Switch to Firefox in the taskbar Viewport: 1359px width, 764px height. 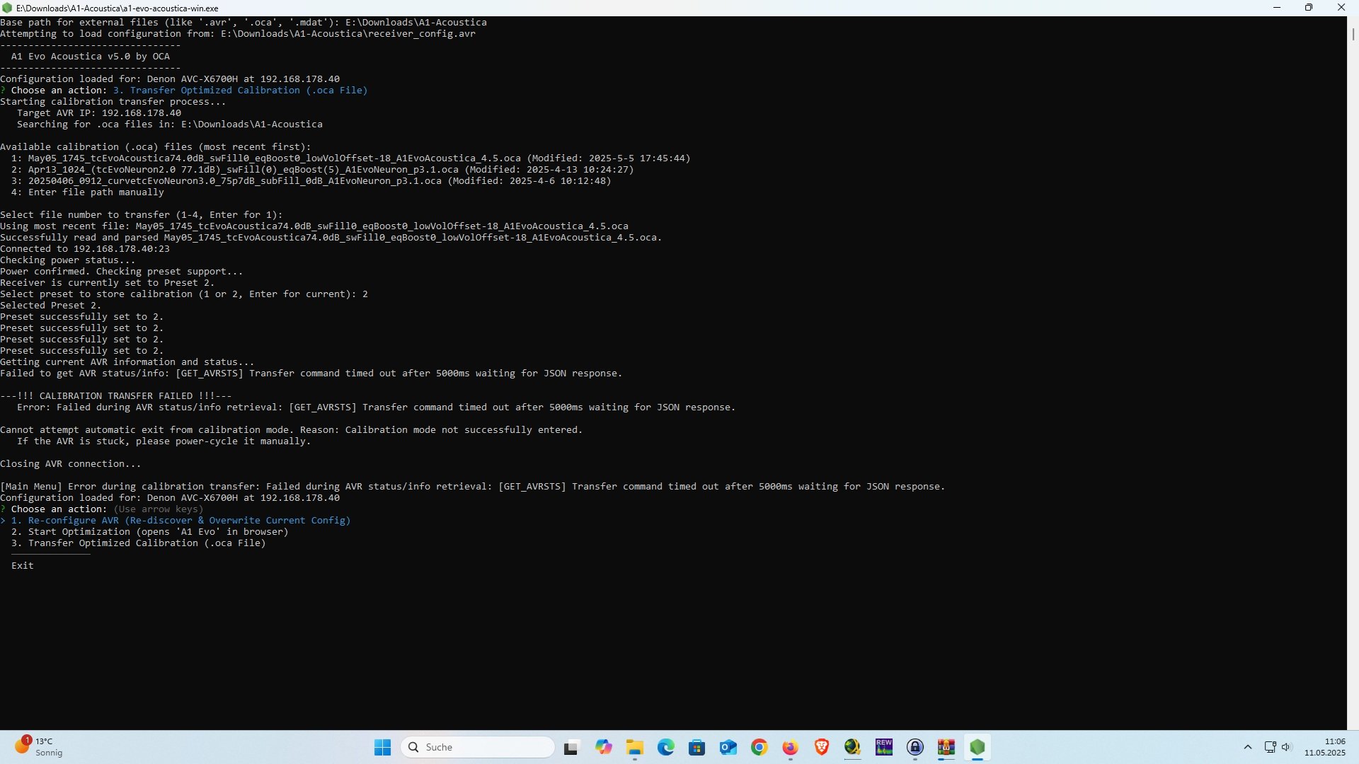tap(790, 747)
